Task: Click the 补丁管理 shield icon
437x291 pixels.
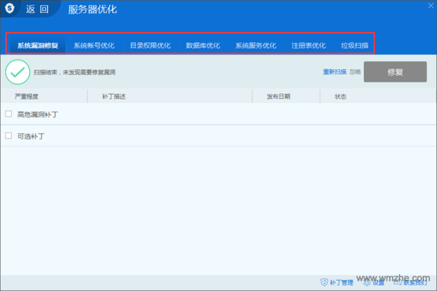Action: pos(324,282)
